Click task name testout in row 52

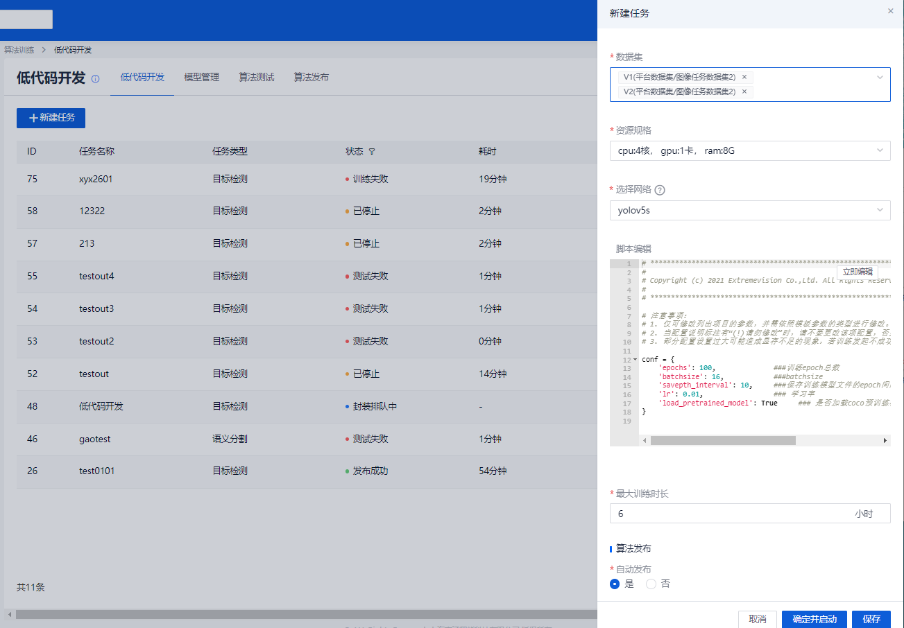pyautogui.click(x=94, y=374)
